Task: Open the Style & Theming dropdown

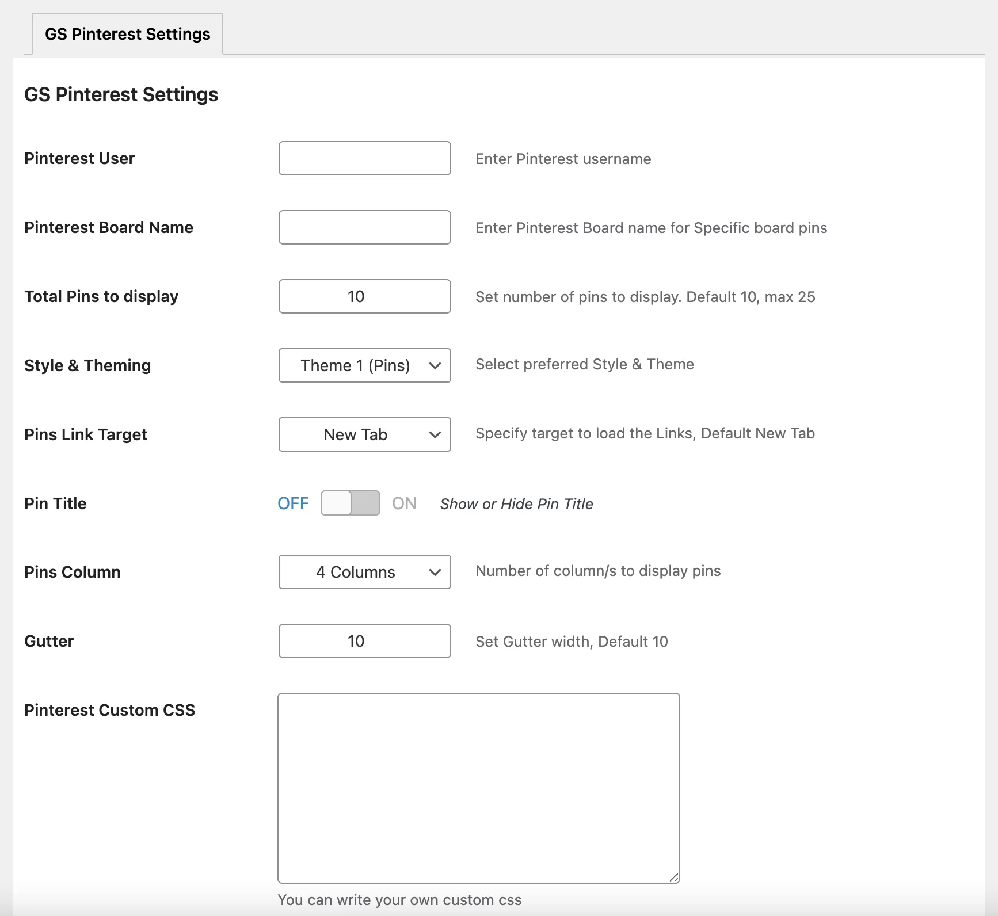Action: pos(364,365)
